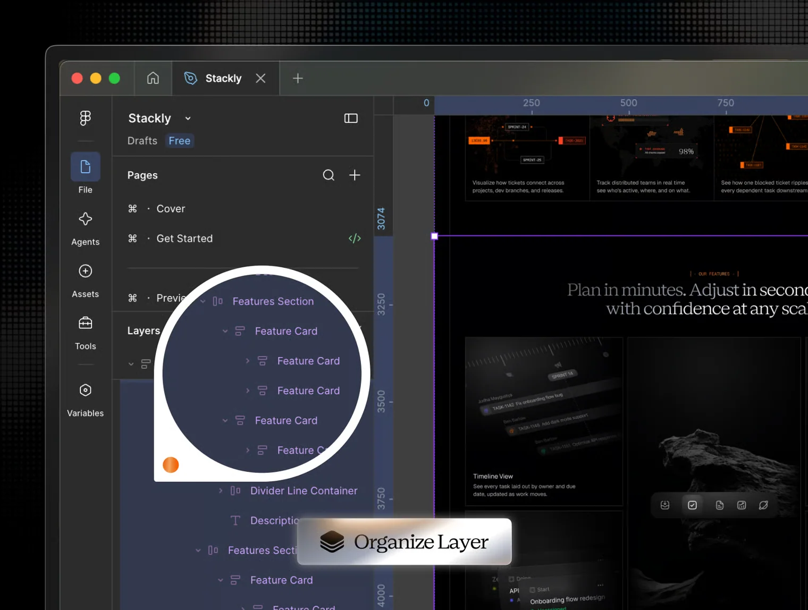Switch to the Variables panel

pyautogui.click(x=85, y=400)
